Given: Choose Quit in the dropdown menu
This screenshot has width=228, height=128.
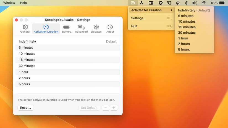Looking at the screenshot, I should pos(151,26).
